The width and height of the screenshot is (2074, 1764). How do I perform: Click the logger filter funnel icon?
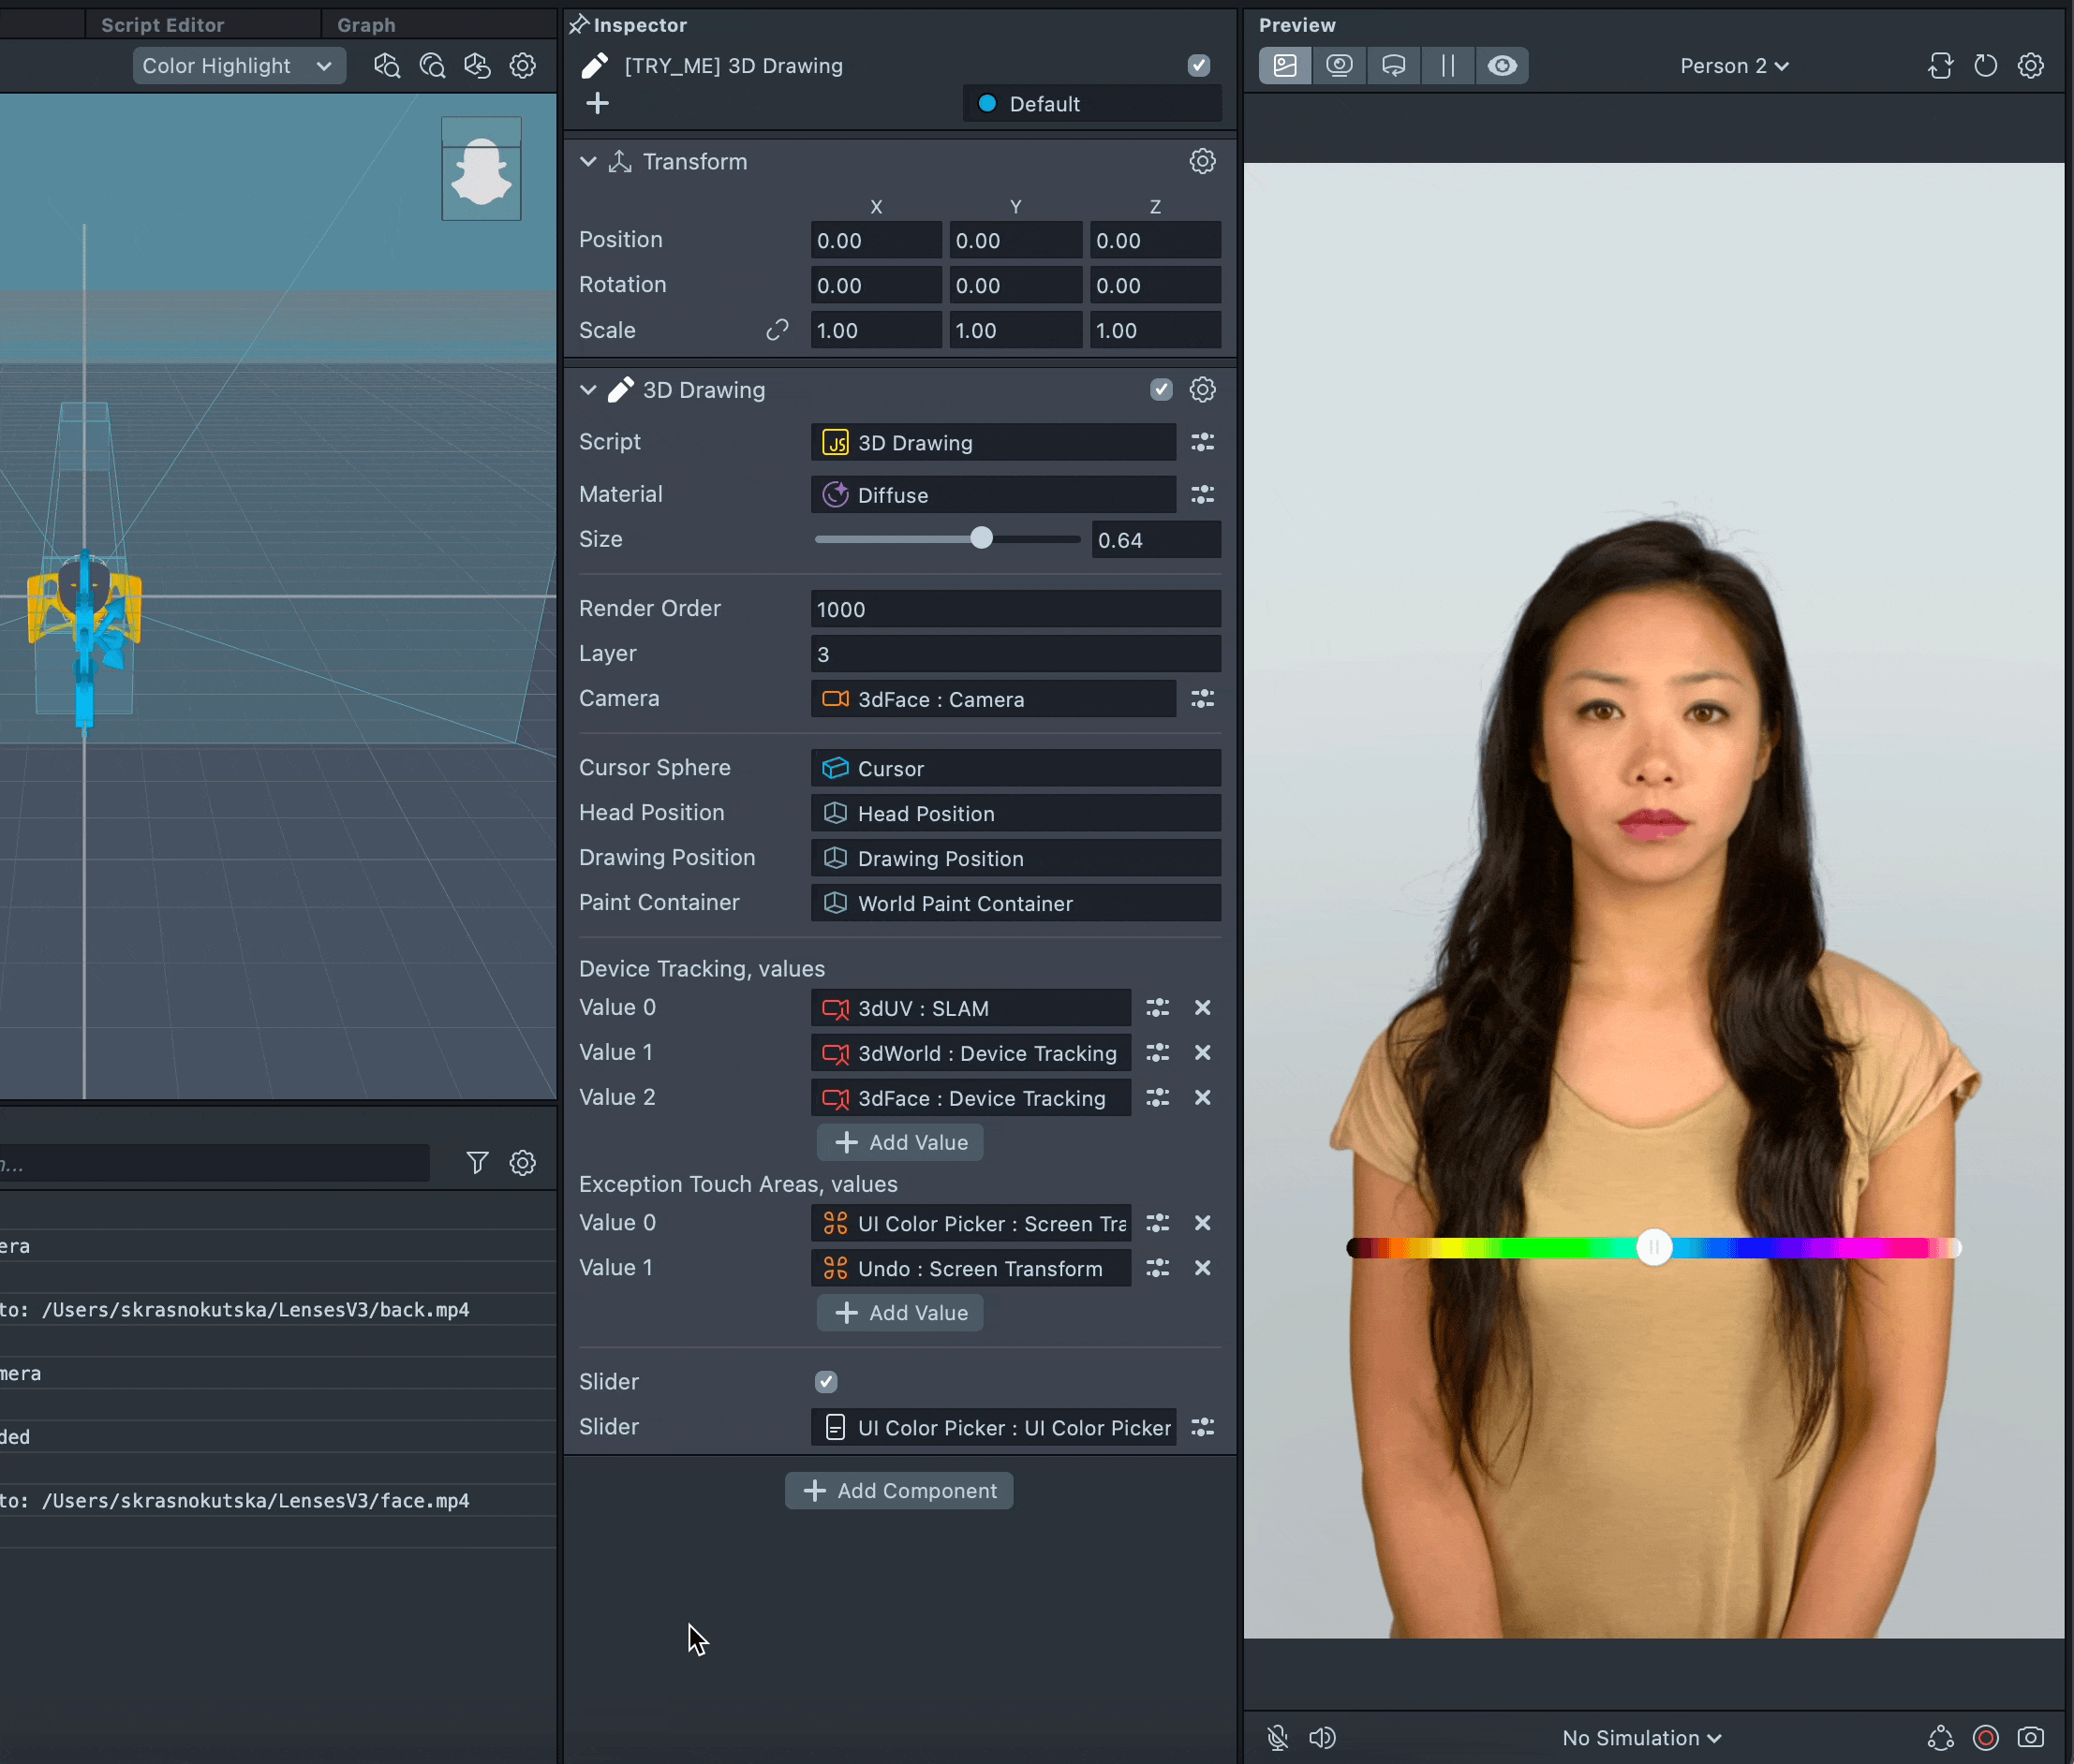click(477, 1162)
